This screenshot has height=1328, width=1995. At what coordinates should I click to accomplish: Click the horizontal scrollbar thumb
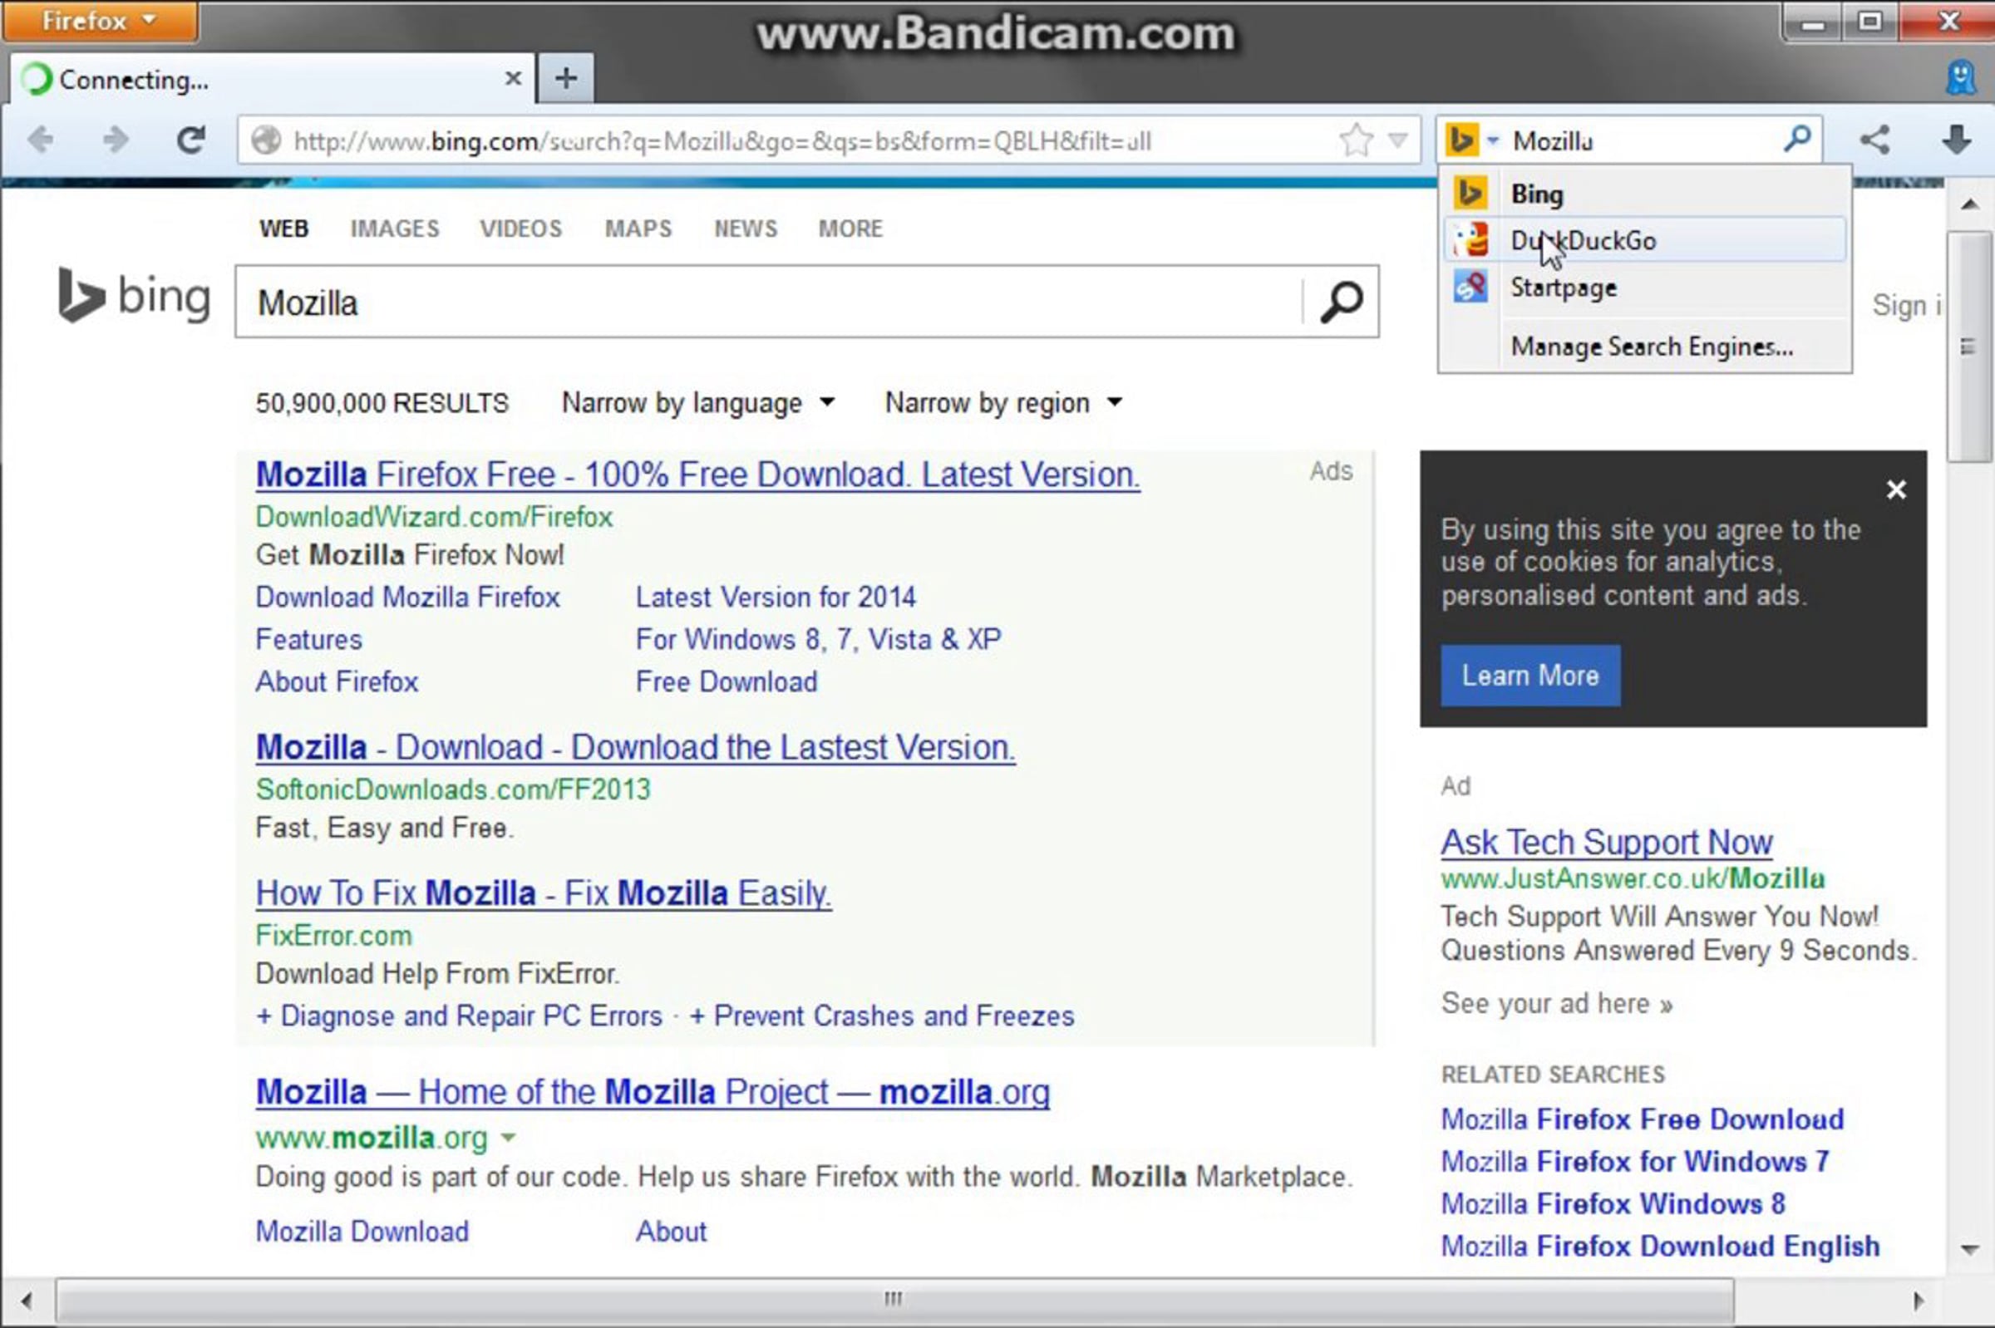pyautogui.click(x=894, y=1299)
